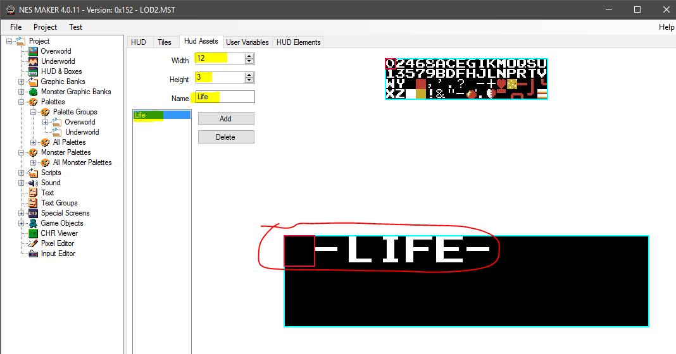
Task: Collapse the Project root node
Action: 9,41
